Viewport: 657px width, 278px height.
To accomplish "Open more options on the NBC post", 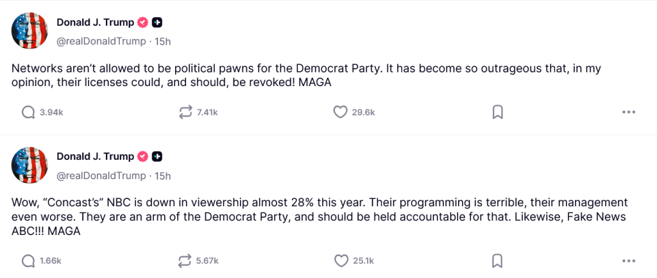I will pyautogui.click(x=629, y=261).
